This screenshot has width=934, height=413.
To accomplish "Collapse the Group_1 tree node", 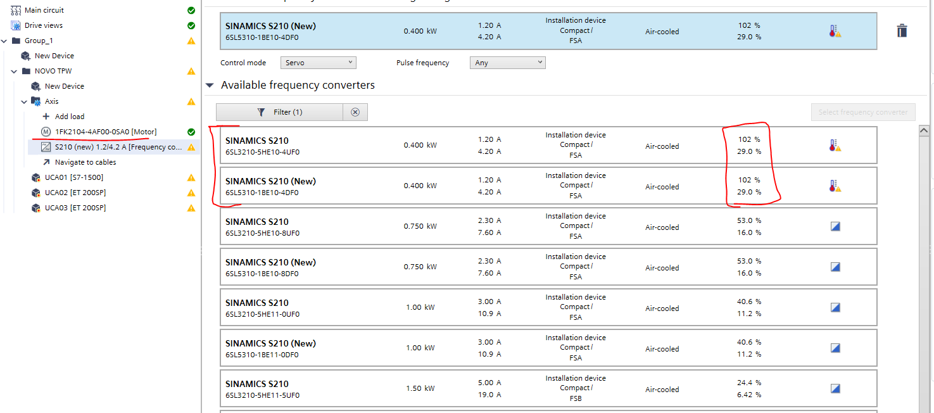I will tap(5, 41).
